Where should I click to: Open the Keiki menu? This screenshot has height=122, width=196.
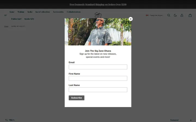click(30, 12)
